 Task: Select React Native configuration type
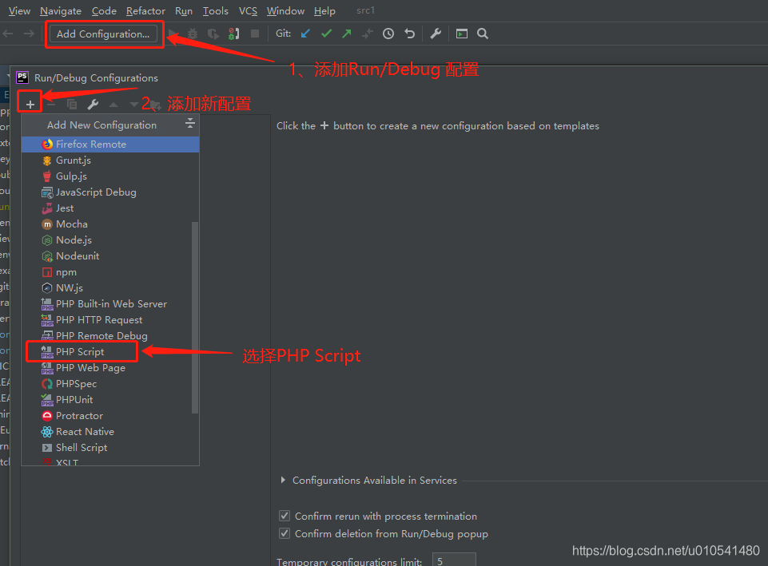click(x=110, y=432)
